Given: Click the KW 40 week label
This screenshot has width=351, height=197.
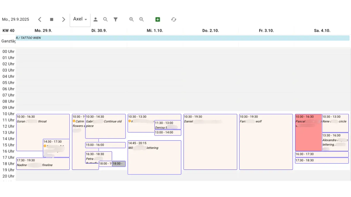Looking at the screenshot, I should point(8,31).
